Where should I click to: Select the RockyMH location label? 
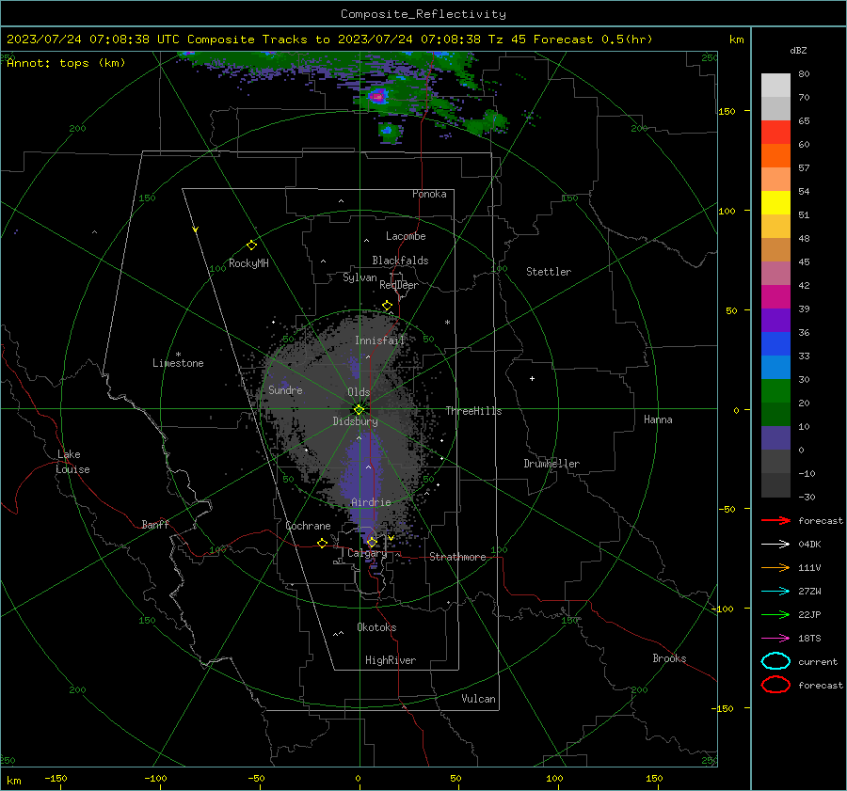[248, 263]
